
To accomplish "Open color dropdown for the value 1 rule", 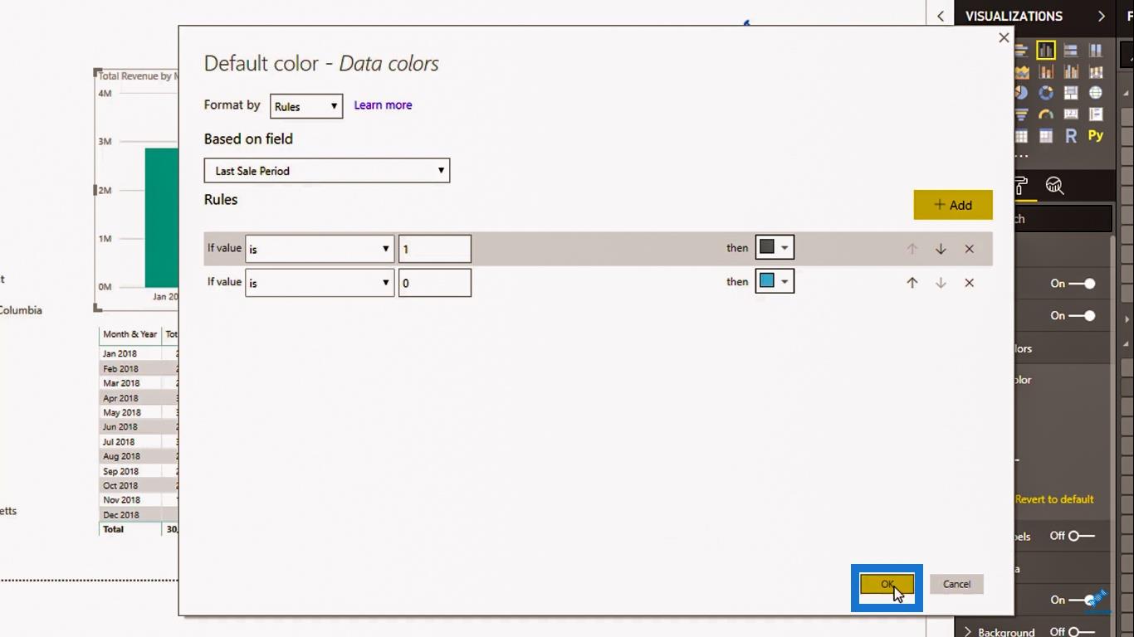I will pyautogui.click(x=785, y=247).
